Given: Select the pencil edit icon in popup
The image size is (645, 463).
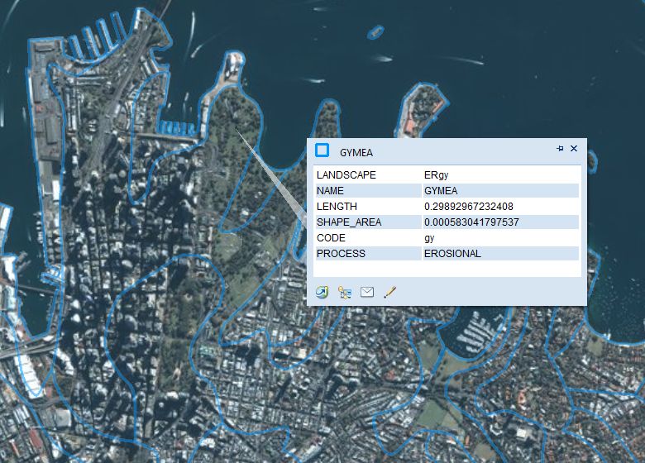Looking at the screenshot, I should 390,292.
